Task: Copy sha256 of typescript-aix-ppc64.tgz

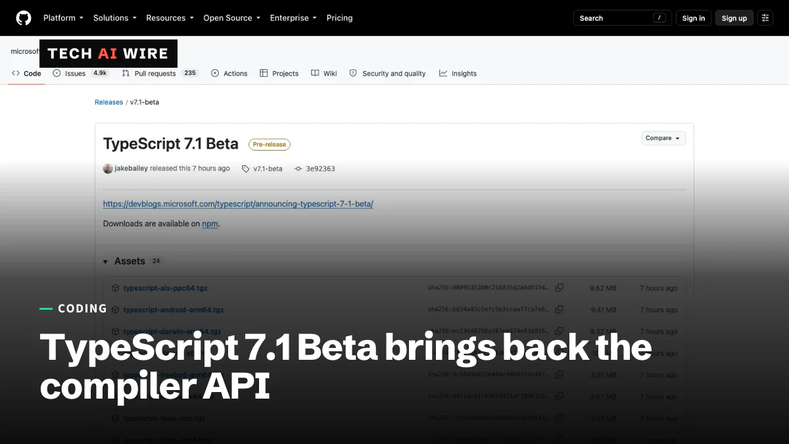Action: click(x=559, y=287)
